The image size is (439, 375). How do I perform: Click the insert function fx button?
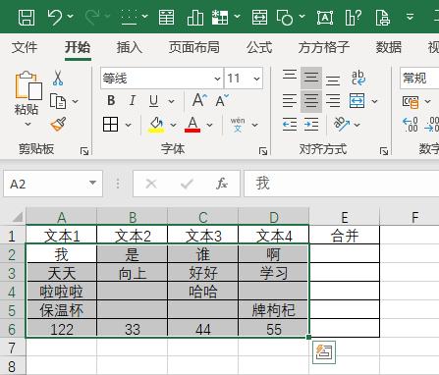pos(222,184)
